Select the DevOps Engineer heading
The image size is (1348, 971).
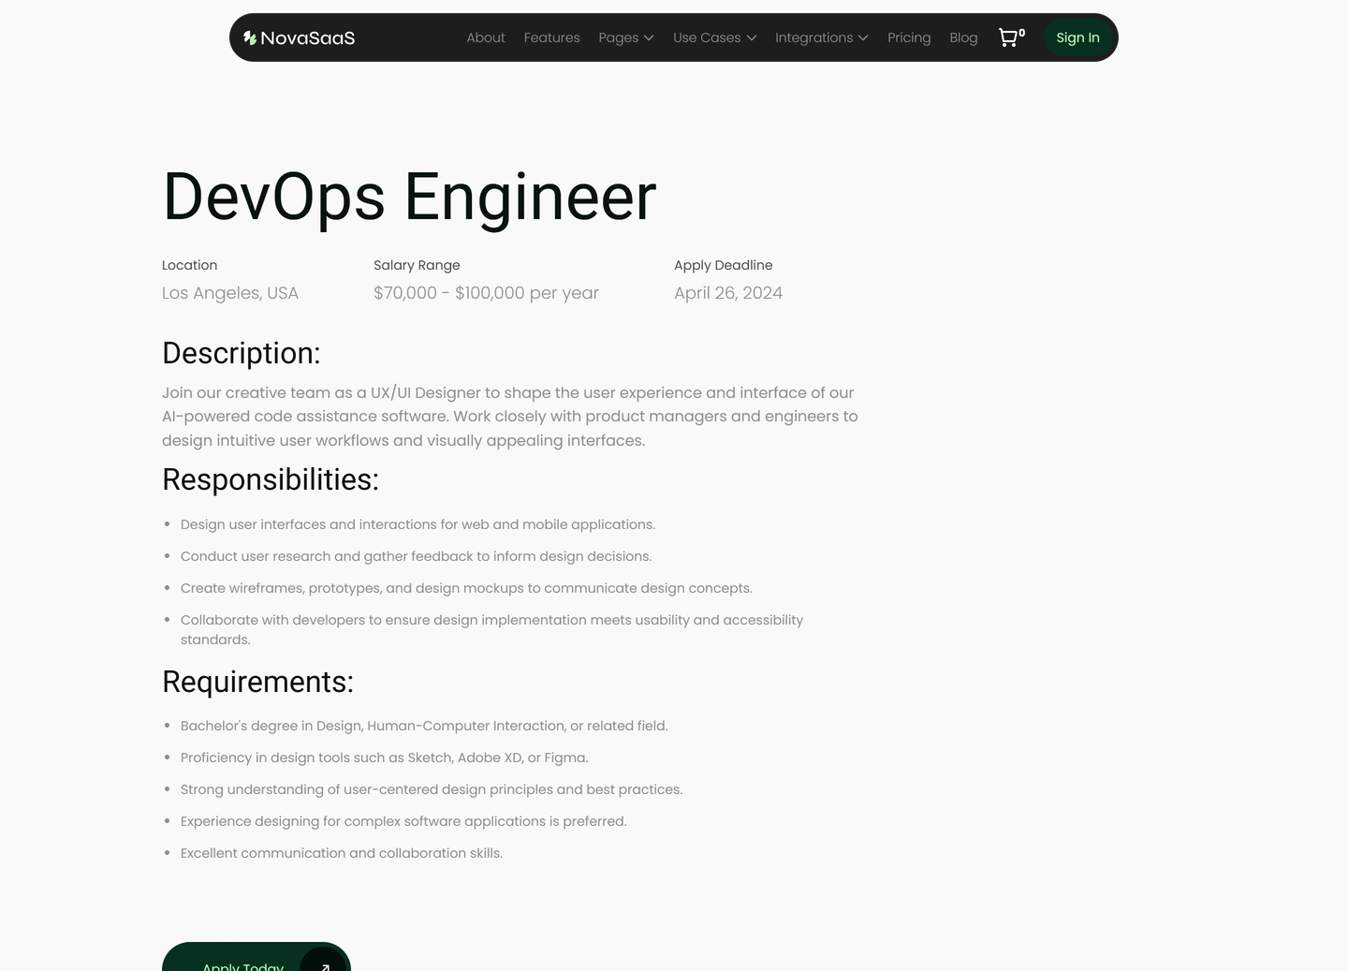410,197
